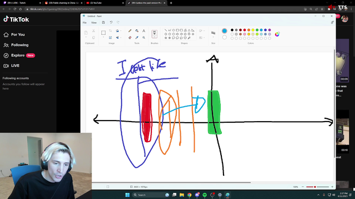355x199 pixels.
Task: Select Color 2 white swatch
Action: tap(224, 37)
